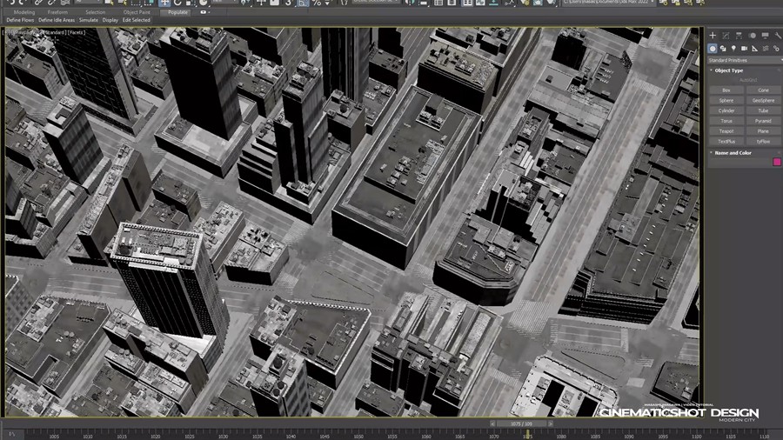Screen dimensions: 783x440
Task: Open the Utilities wrench panel
Action: click(777, 36)
